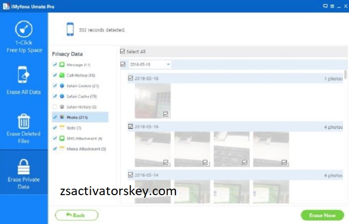
Task: Select Message (11) in Privacy Data list
Action: coord(78,65)
